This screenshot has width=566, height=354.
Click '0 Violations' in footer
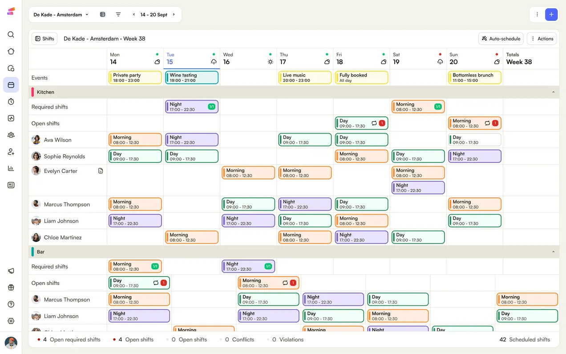point(285,339)
